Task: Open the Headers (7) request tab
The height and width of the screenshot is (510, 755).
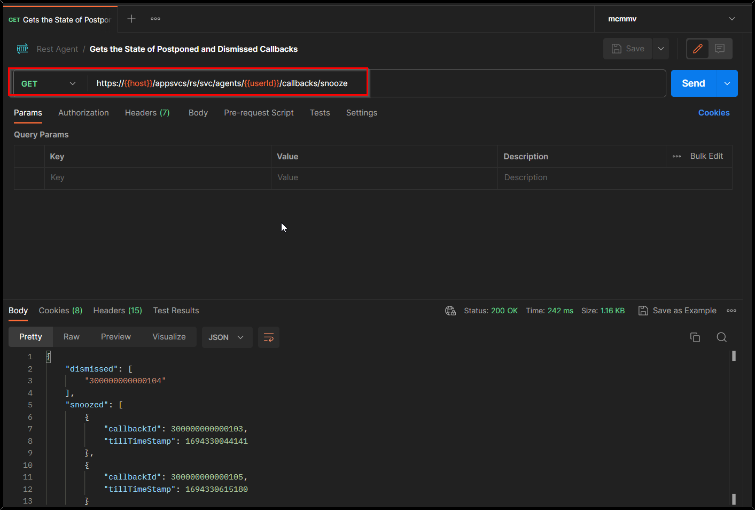Action: coord(147,113)
